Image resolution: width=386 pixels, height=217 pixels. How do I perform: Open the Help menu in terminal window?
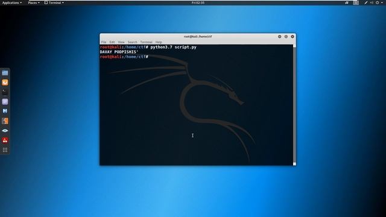159,42
